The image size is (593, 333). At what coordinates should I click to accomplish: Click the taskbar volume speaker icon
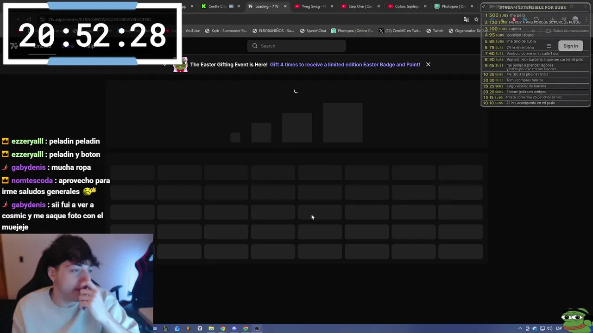click(x=550, y=328)
